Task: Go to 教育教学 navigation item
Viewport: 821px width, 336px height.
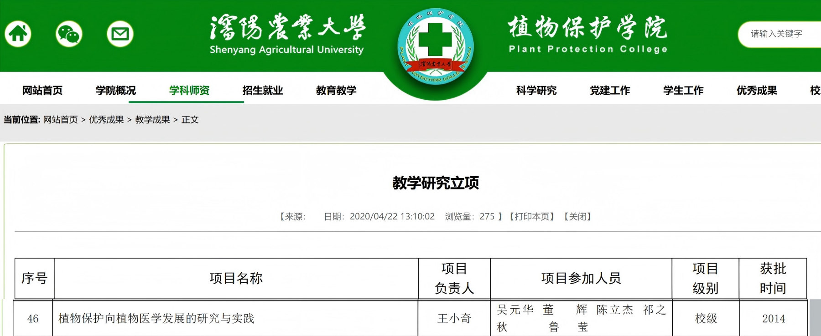Action: 336,91
